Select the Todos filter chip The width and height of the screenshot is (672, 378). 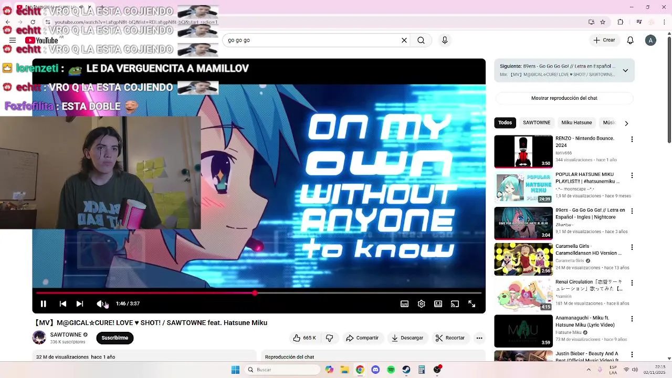coord(505,122)
